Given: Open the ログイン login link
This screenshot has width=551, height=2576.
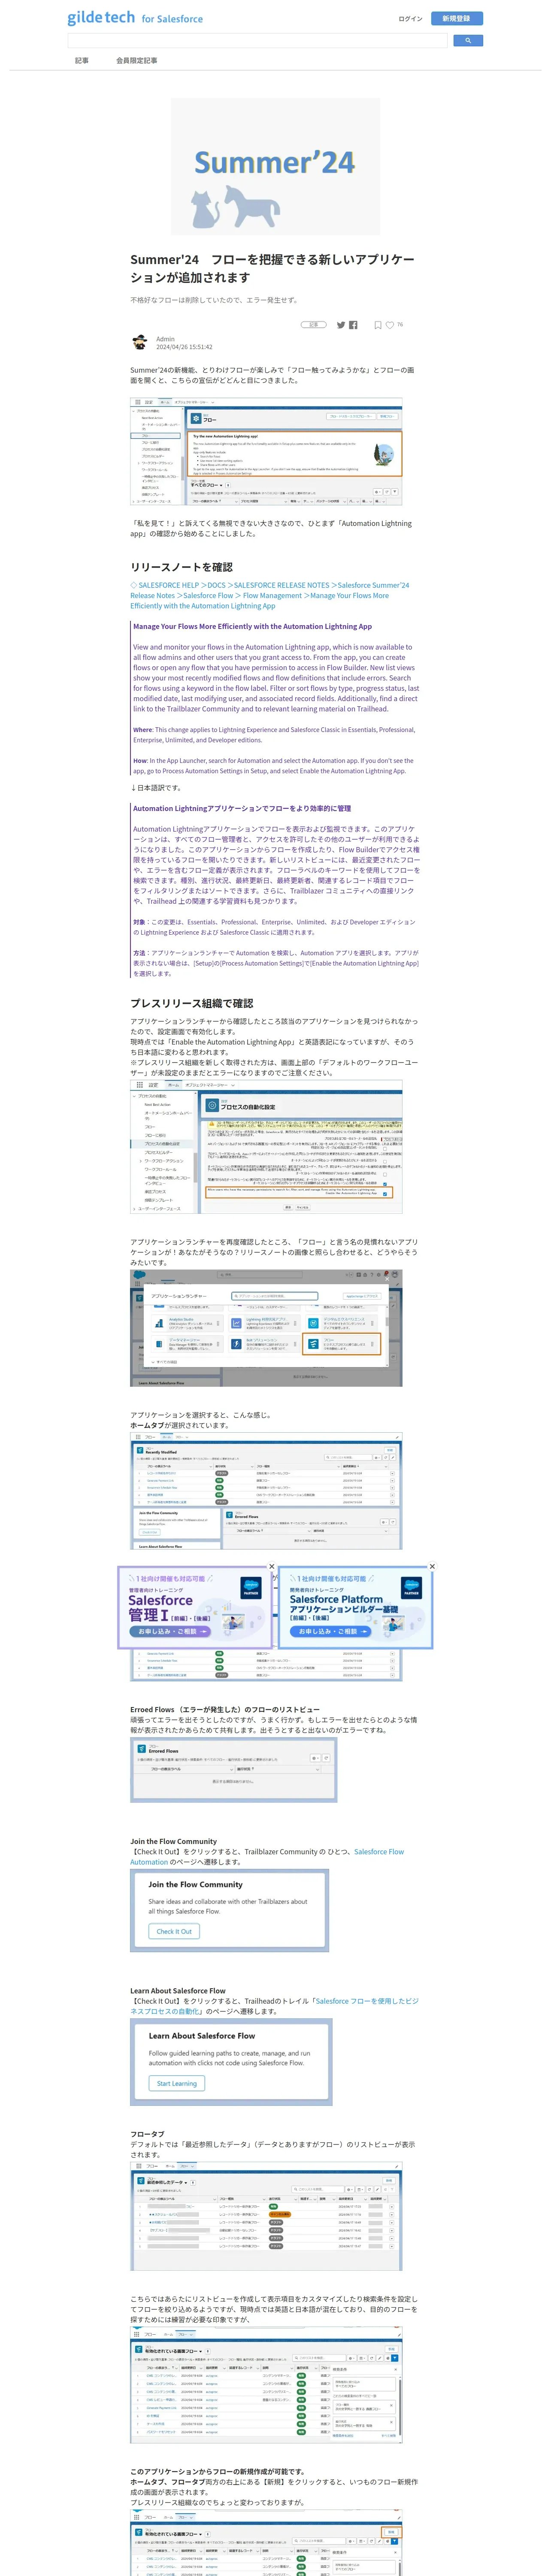Looking at the screenshot, I should coord(410,18).
